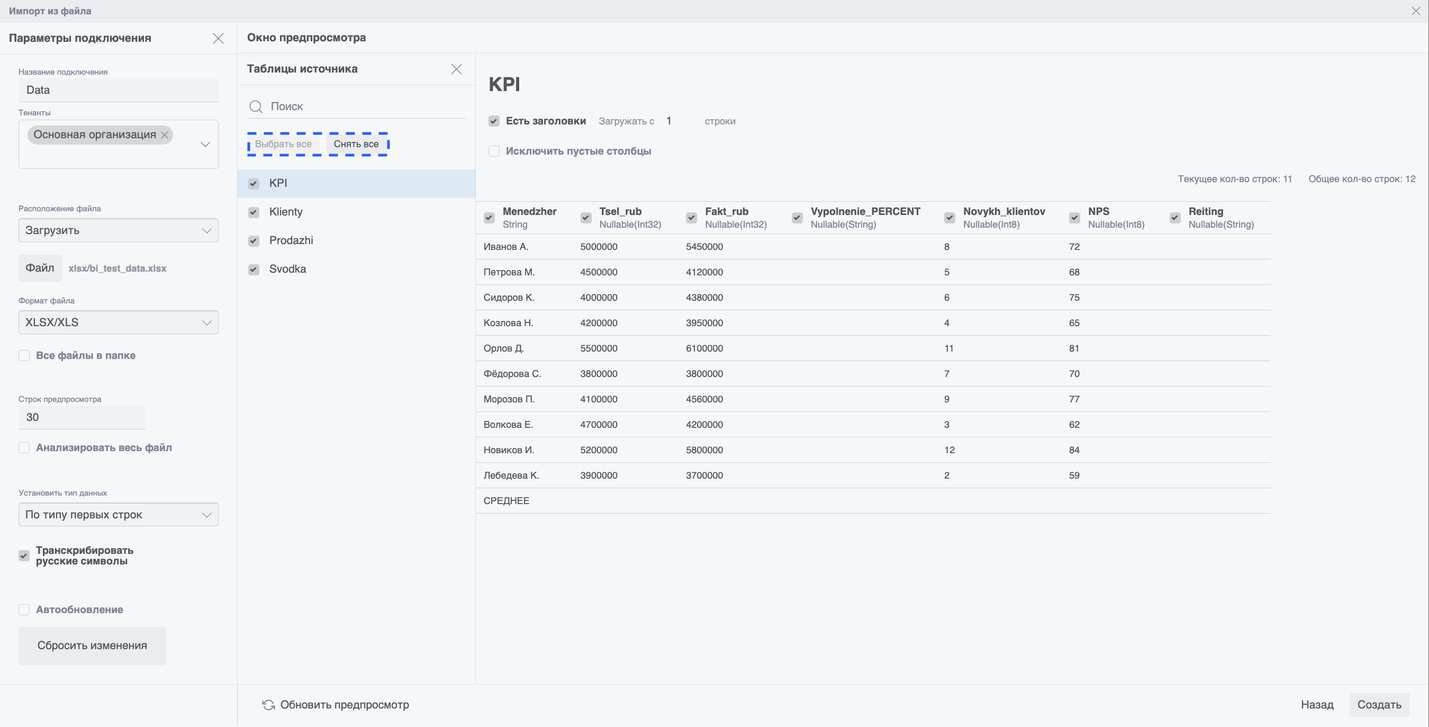Enable the exclude empty columns option

[494, 151]
